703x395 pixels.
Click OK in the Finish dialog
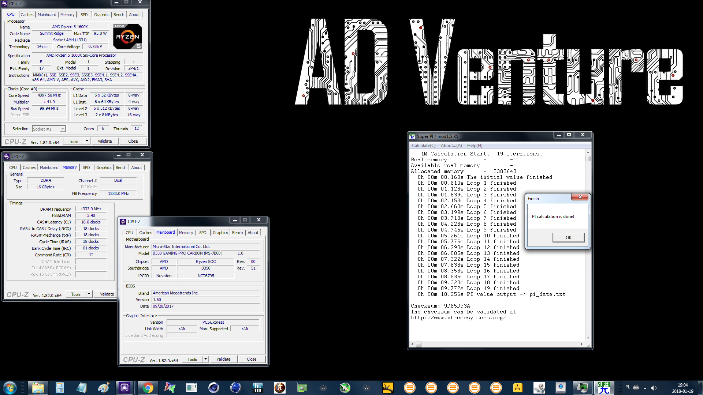(568, 237)
